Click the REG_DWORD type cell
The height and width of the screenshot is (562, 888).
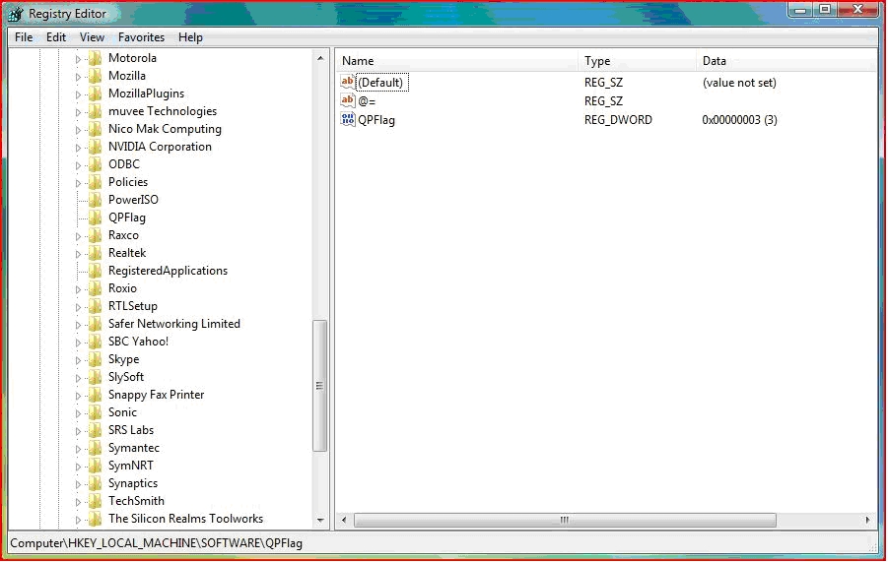coord(618,120)
